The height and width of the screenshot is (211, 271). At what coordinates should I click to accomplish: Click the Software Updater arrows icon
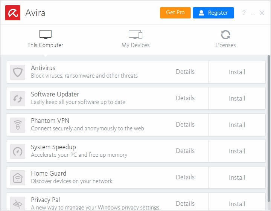click(x=18, y=98)
